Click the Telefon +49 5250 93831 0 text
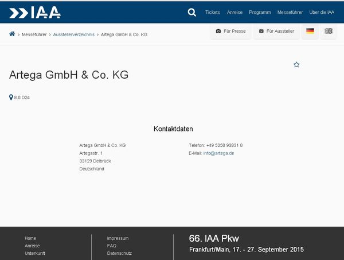The height and width of the screenshot is (260, 344). pos(216,145)
